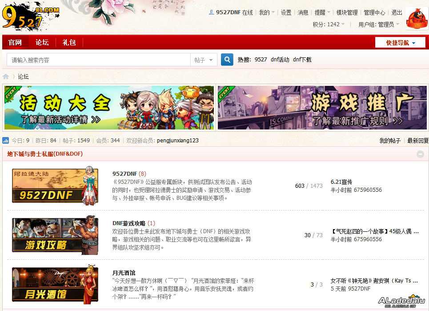Click the blue search magnifier button
The image size is (429, 311).
point(227,60)
